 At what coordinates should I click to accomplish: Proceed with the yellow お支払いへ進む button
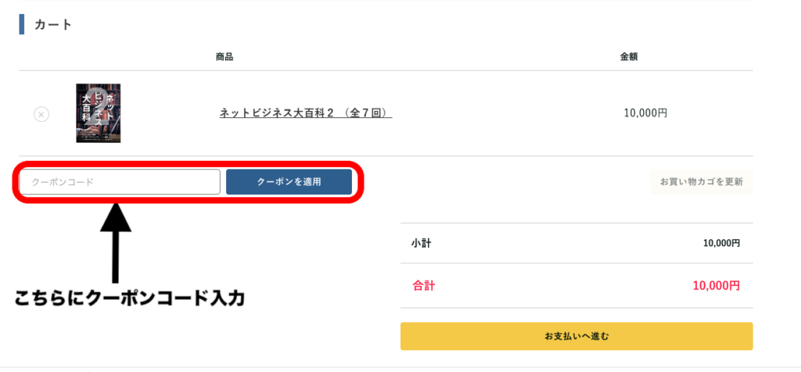click(x=577, y=336)
